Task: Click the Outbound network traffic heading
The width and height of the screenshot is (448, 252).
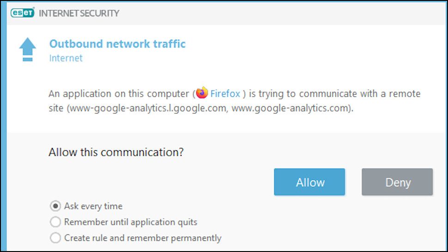Action: tap(117, 44)
